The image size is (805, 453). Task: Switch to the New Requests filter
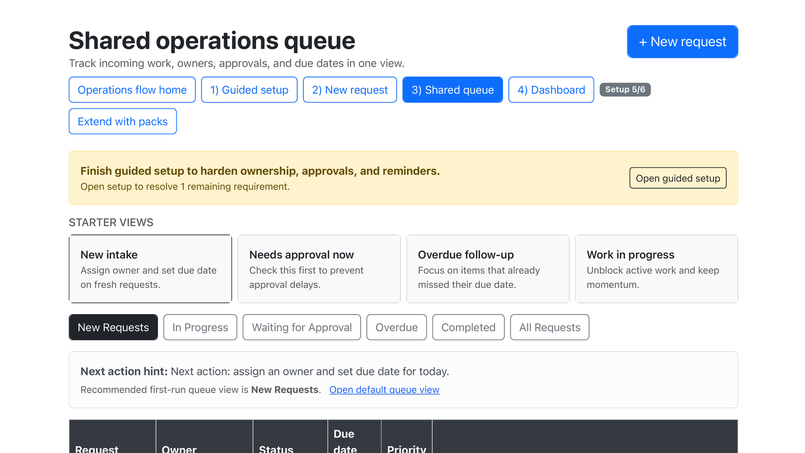pos(113,327)
